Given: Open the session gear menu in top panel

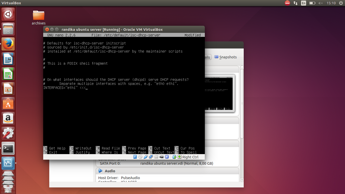Looking at the screenshot, I should point(341,3).
